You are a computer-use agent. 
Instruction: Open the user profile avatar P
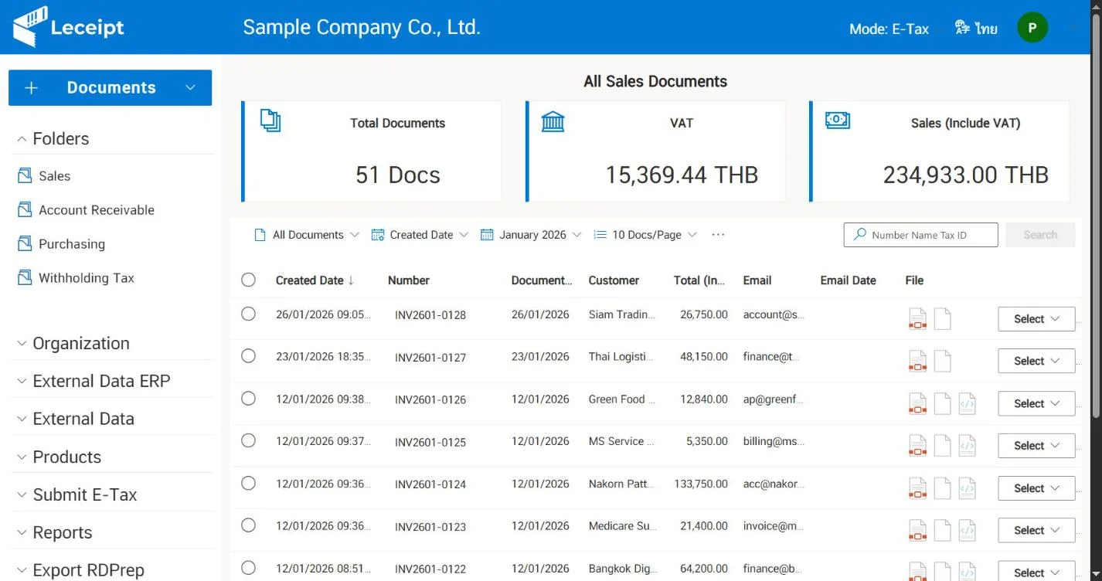coord(1032,28)
